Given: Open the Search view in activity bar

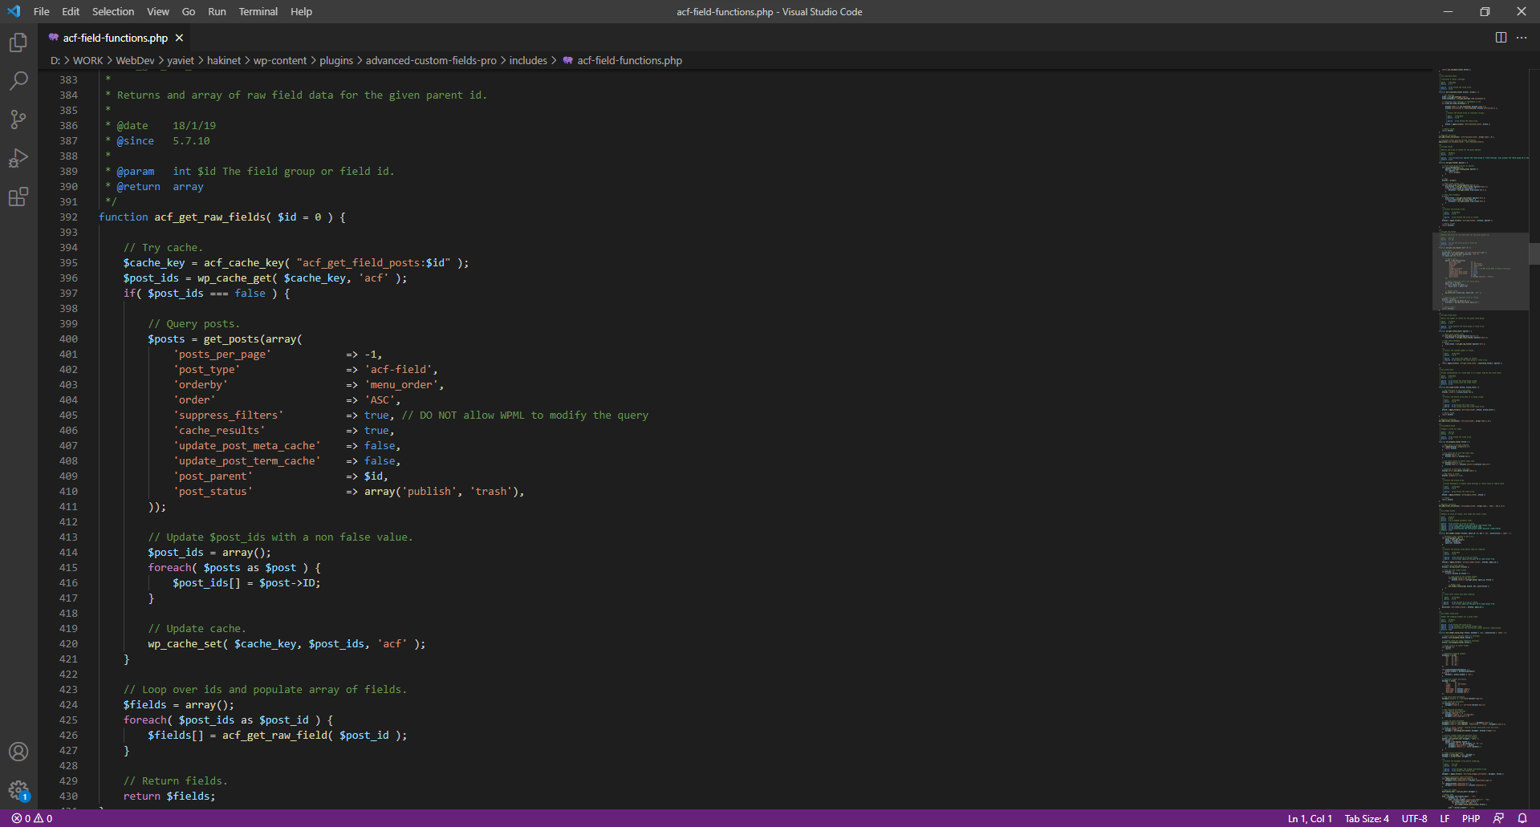Looking at the screenshot, I should pos(18,80).
